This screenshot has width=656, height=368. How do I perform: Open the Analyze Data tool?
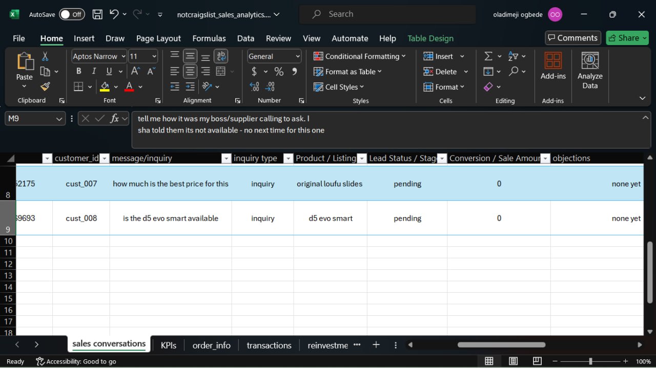click(590, 71)
